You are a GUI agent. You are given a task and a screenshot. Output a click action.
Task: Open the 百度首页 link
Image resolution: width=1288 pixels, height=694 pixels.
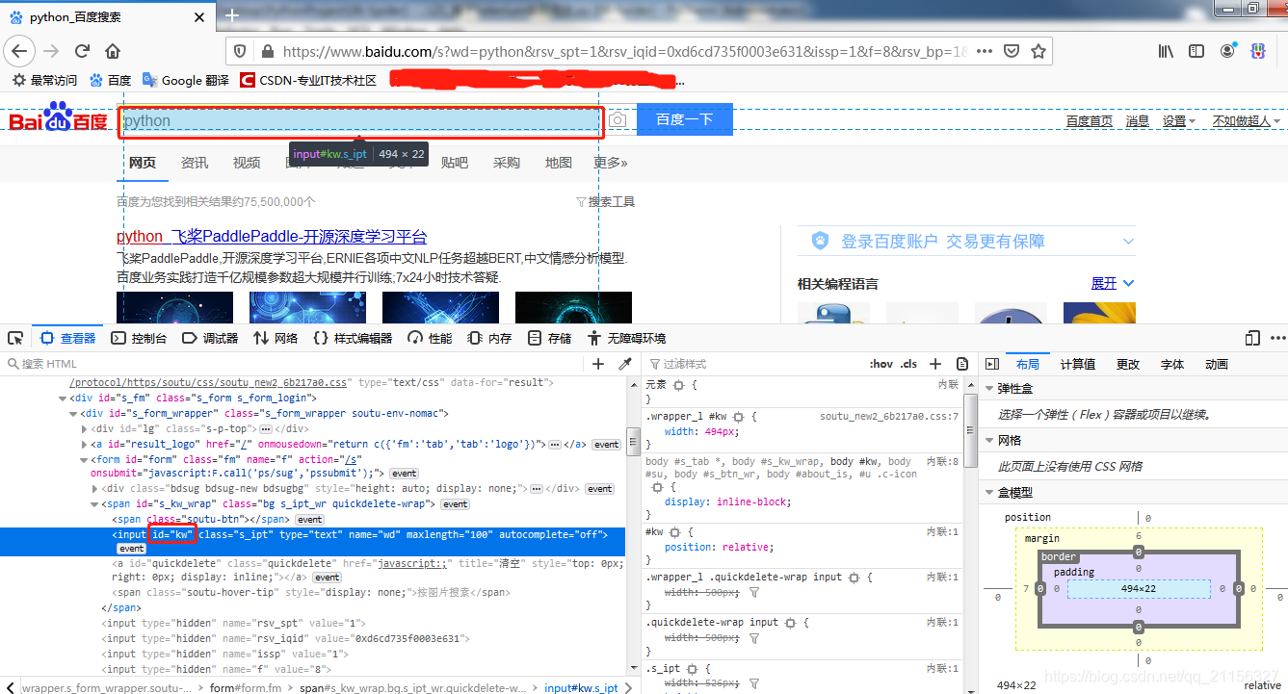1089,121
